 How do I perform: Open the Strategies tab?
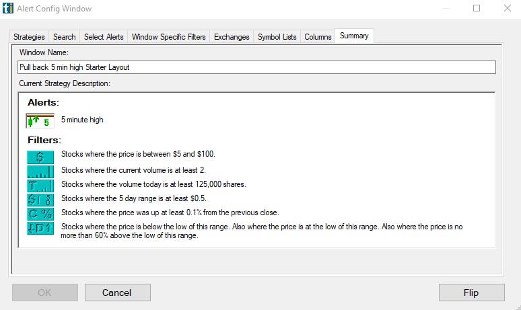pos(29,37)
